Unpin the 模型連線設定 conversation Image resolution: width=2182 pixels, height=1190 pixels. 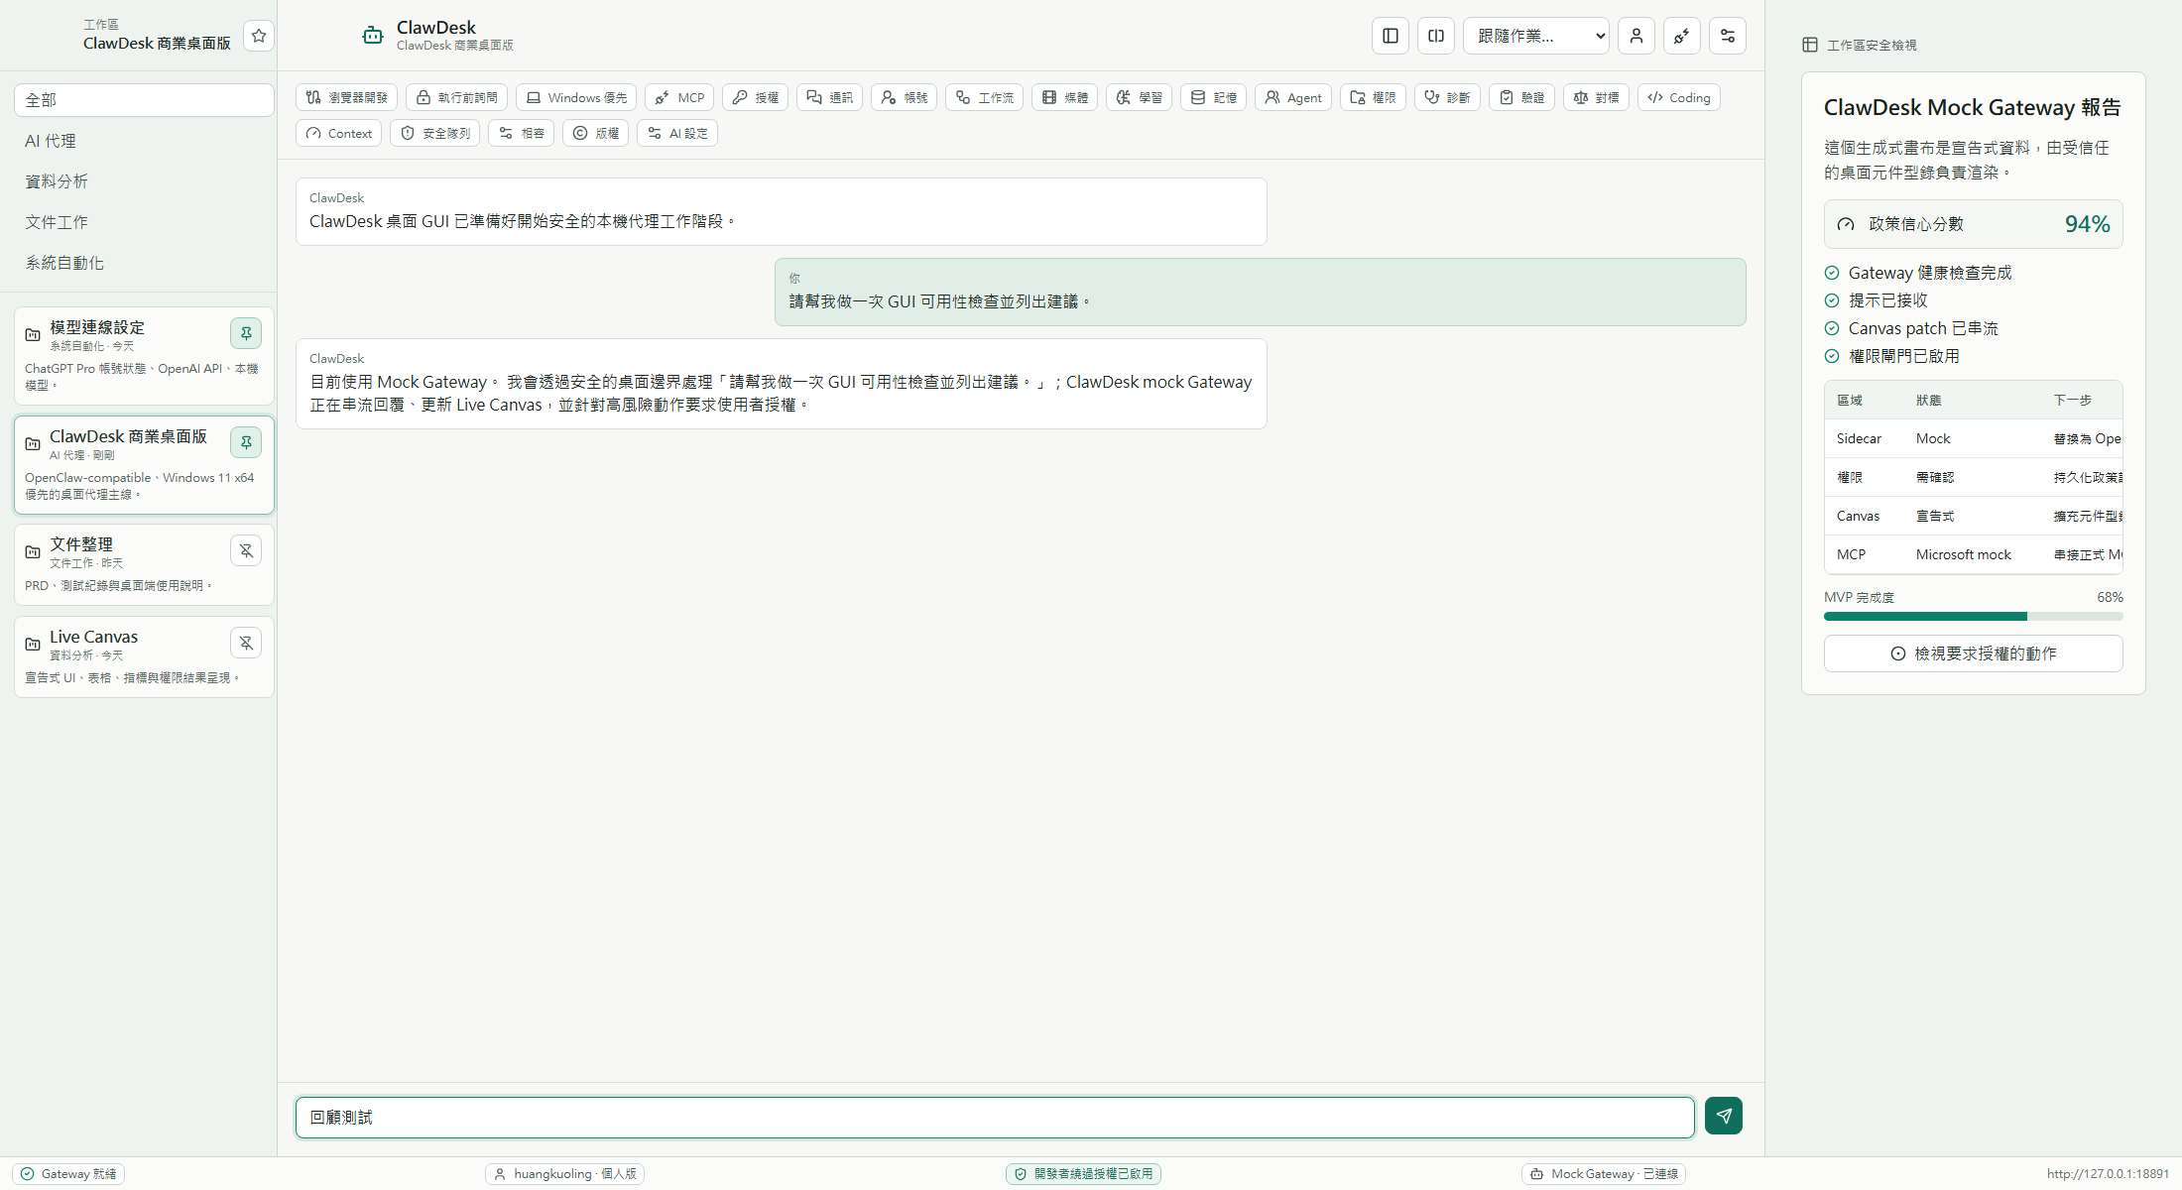click(246, 333)
